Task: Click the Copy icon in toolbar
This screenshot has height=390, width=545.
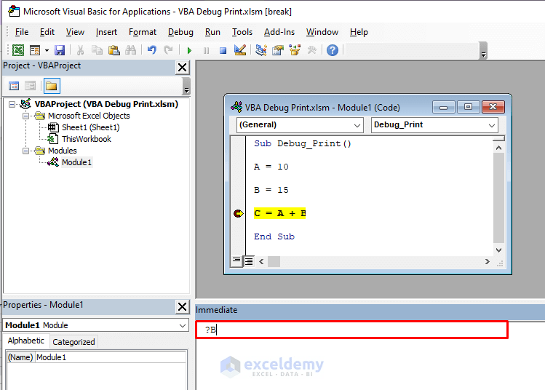Action: tap(97, 50)
